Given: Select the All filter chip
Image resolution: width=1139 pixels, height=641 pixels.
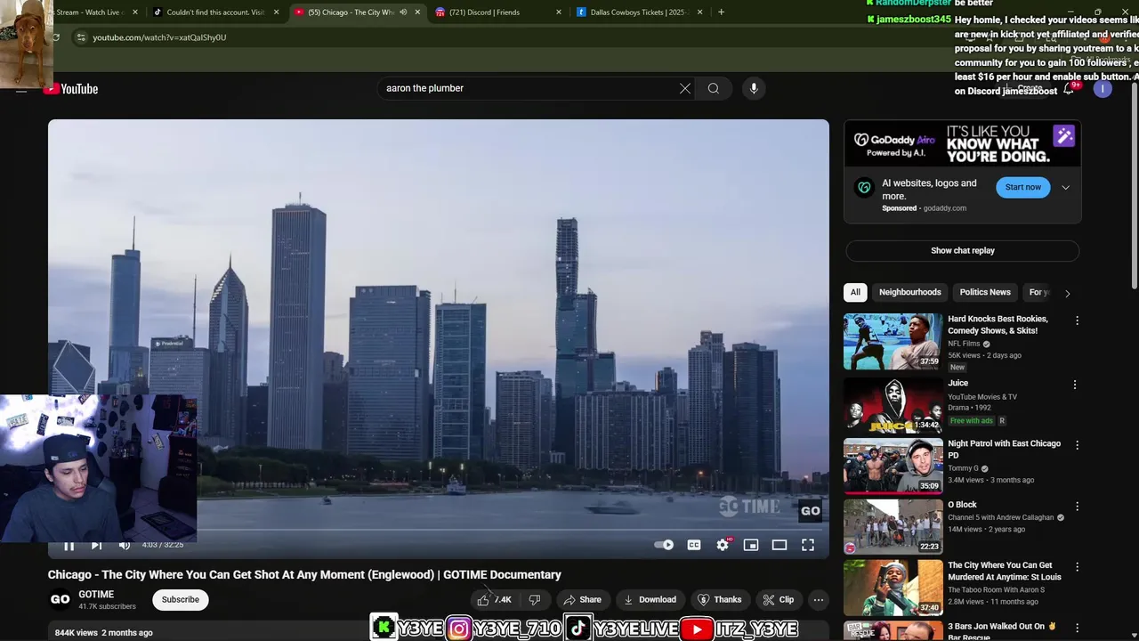Looking at the screenshot, I should point(855,293).
